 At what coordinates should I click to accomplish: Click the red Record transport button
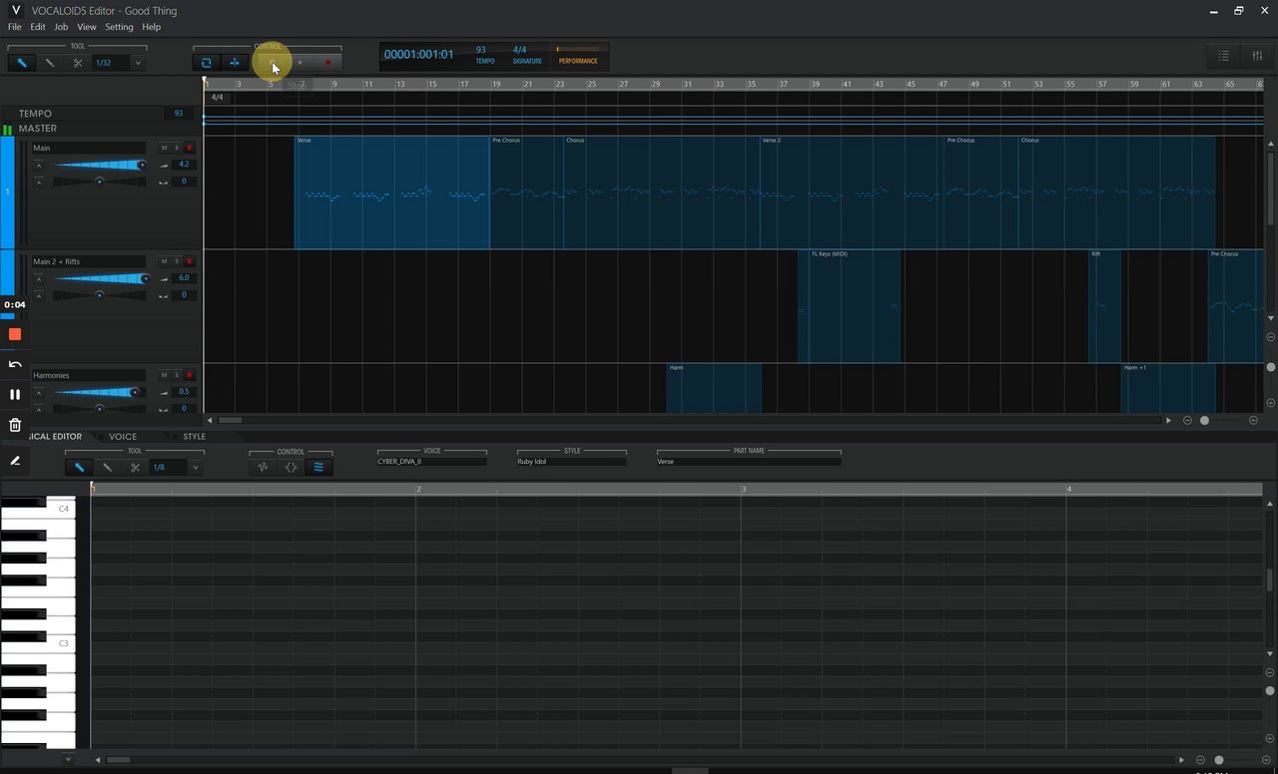point(327,63)
